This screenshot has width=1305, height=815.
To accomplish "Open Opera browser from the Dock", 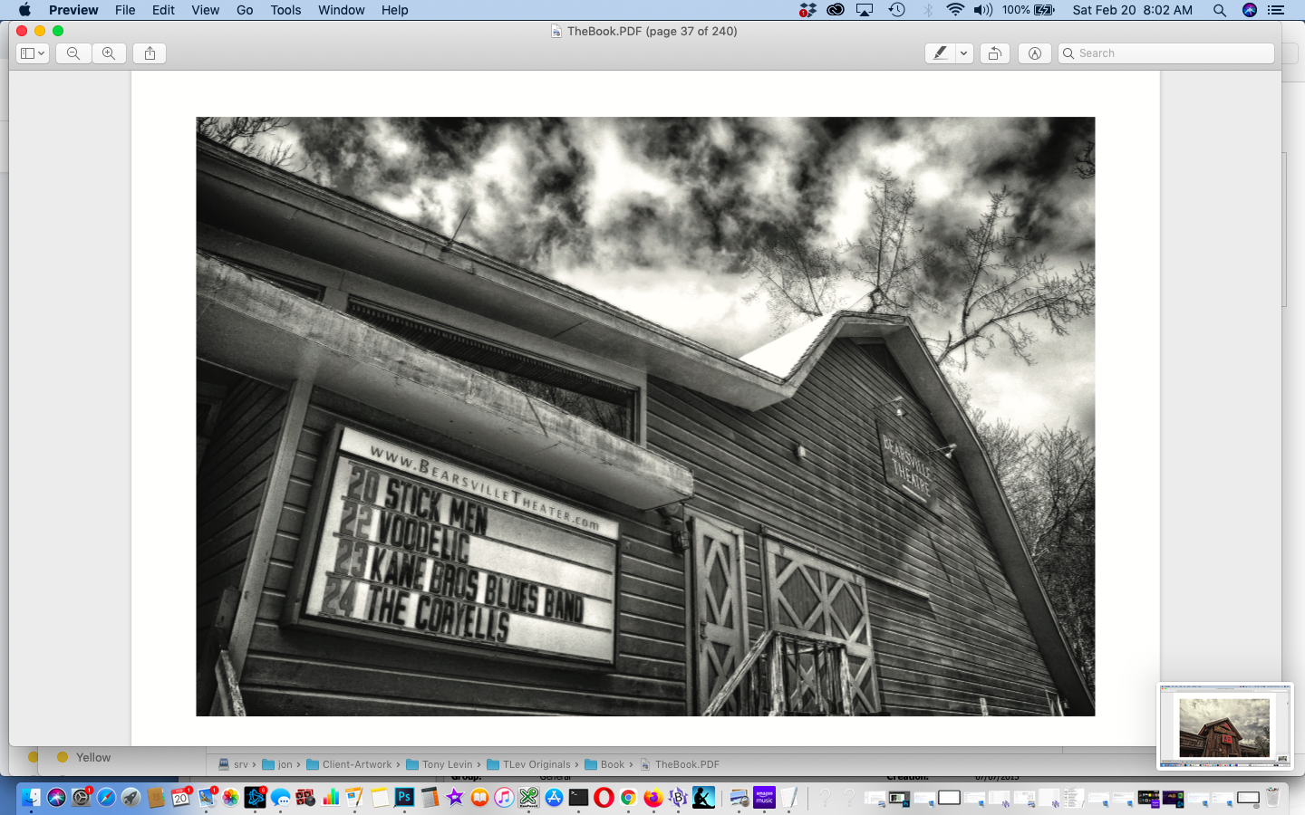I will [x=604, y=797].
